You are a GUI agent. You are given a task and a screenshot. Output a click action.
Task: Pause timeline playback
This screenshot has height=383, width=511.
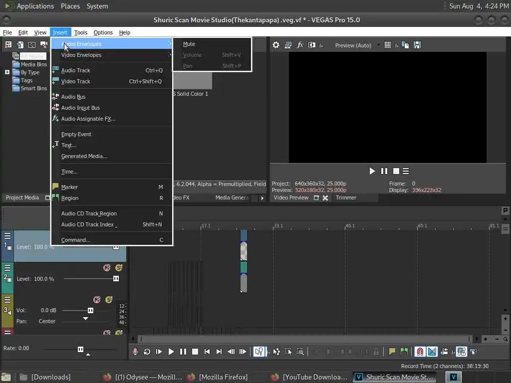click(183, 352)
